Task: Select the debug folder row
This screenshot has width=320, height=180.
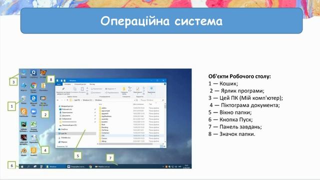Action: [130, 141]
